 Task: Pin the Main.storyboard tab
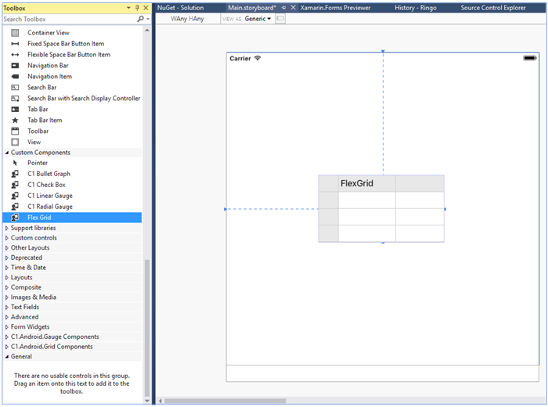(283, 7)
